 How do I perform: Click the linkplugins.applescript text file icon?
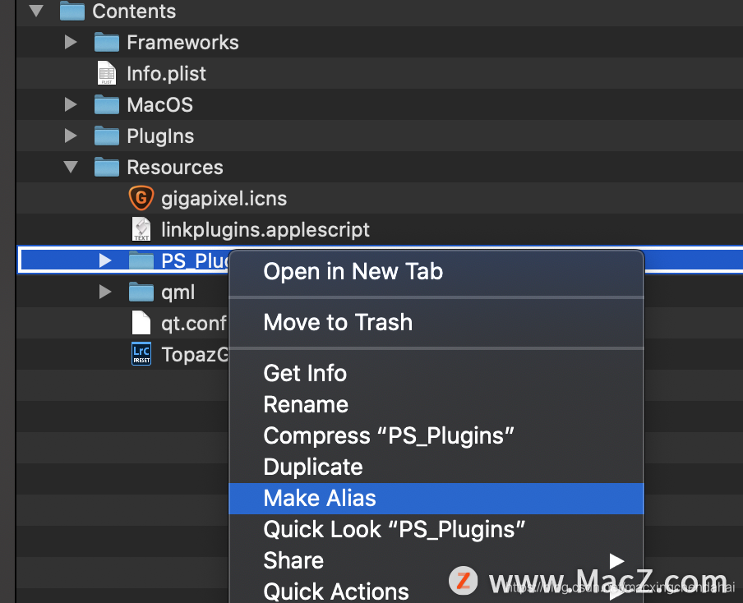pos(141,229)
